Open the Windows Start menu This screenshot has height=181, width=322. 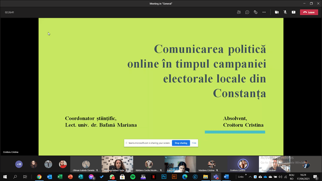coord(5,177)
